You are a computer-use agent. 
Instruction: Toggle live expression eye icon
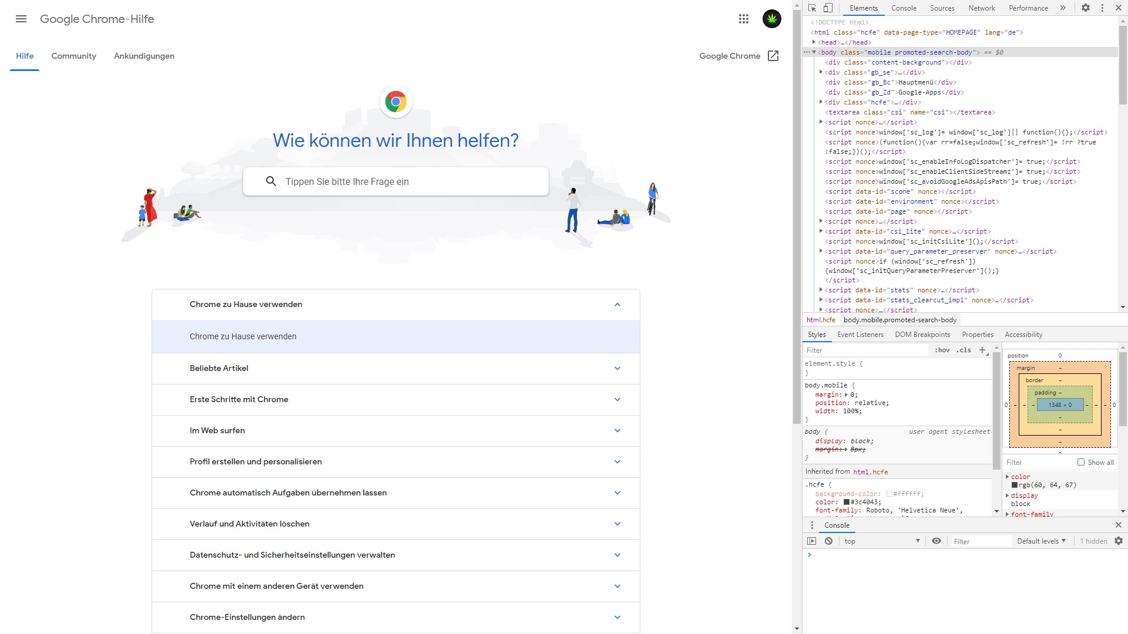click(936, 541)
